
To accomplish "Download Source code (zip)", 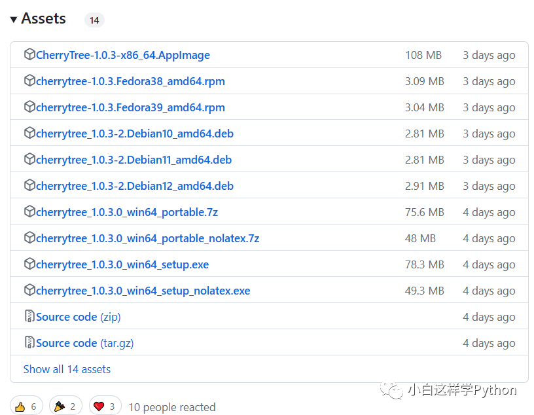I will pyautogui.click(x=79, y=317).
